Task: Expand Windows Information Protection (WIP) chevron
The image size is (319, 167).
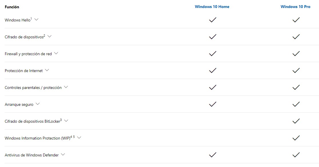Action: pos(79,138)
